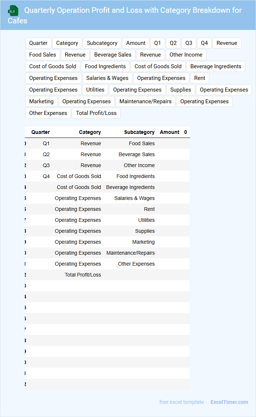Screen dimensions: 256x417
Task: Click the Amount tag
Action: 136,43
